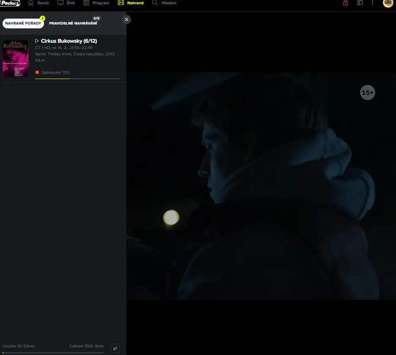Open Hledání search
The image size is (396, 355).
point(164,3)
